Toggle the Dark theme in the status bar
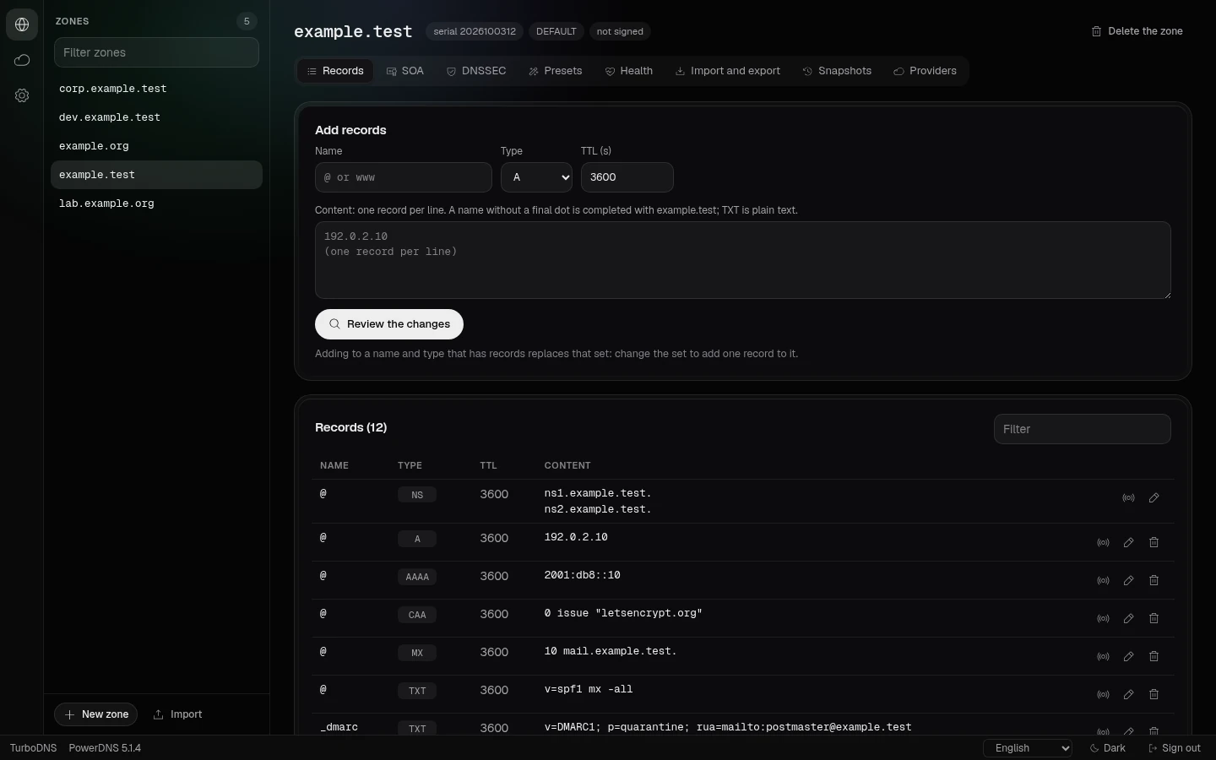 click(x=1108, y=748)
